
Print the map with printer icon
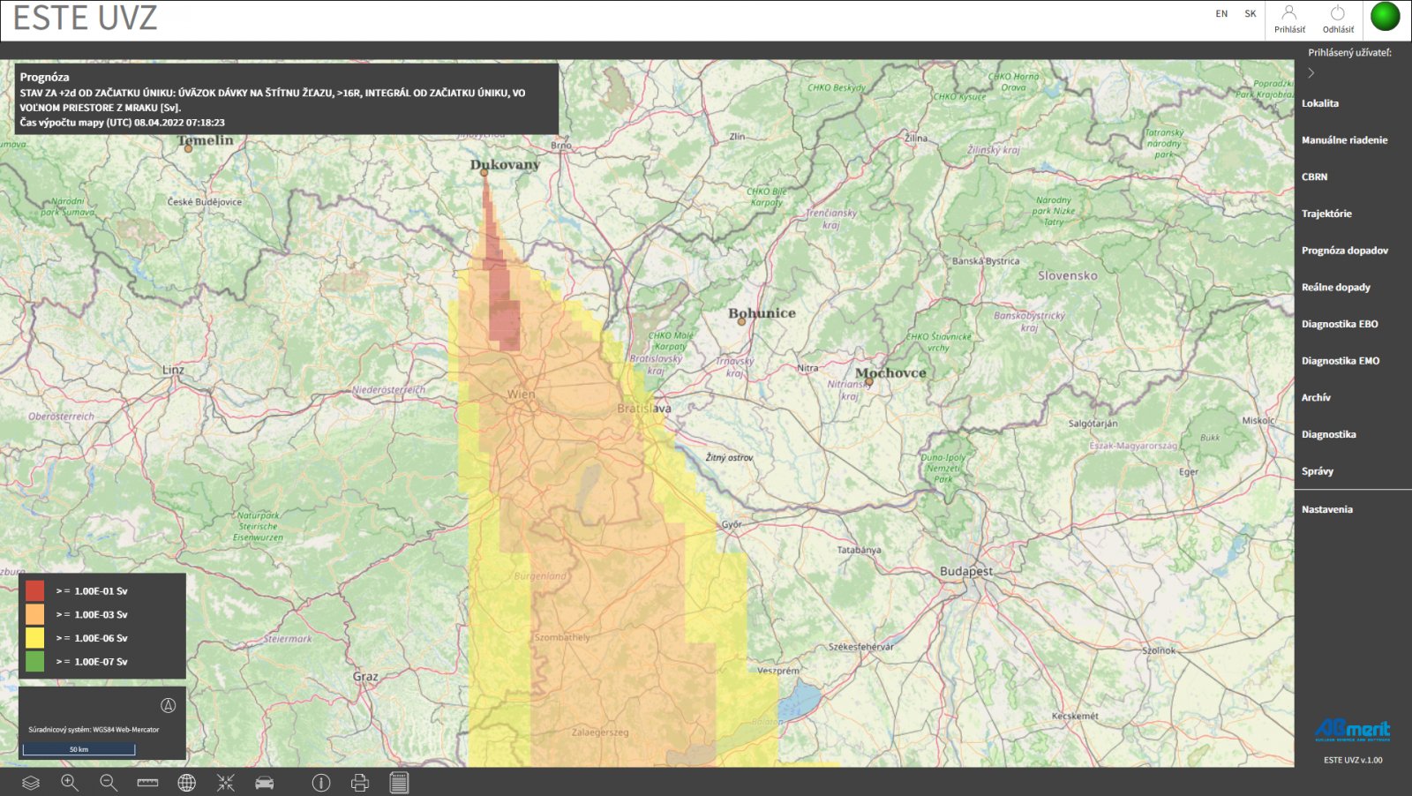pos(360,783)
